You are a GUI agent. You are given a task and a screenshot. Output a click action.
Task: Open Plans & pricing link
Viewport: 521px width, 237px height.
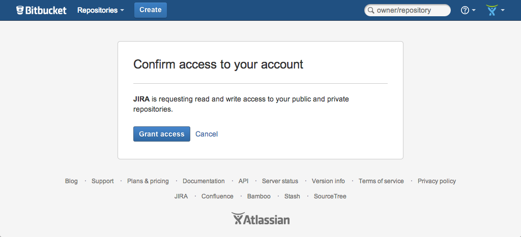click(x=148, y=181)
